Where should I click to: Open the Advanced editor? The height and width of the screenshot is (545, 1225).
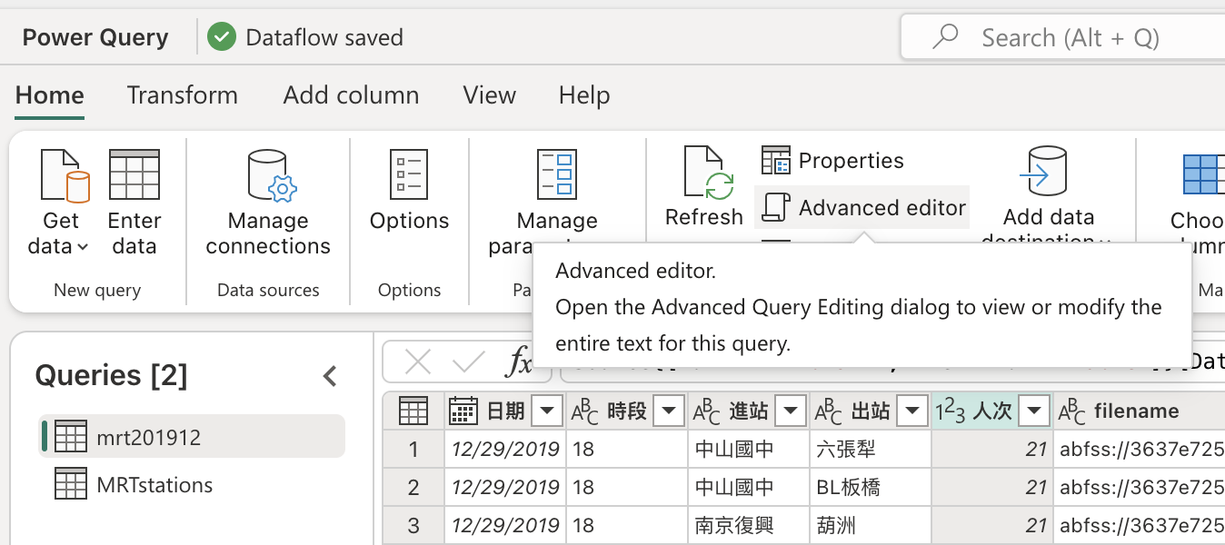click(x=861, y=208)
